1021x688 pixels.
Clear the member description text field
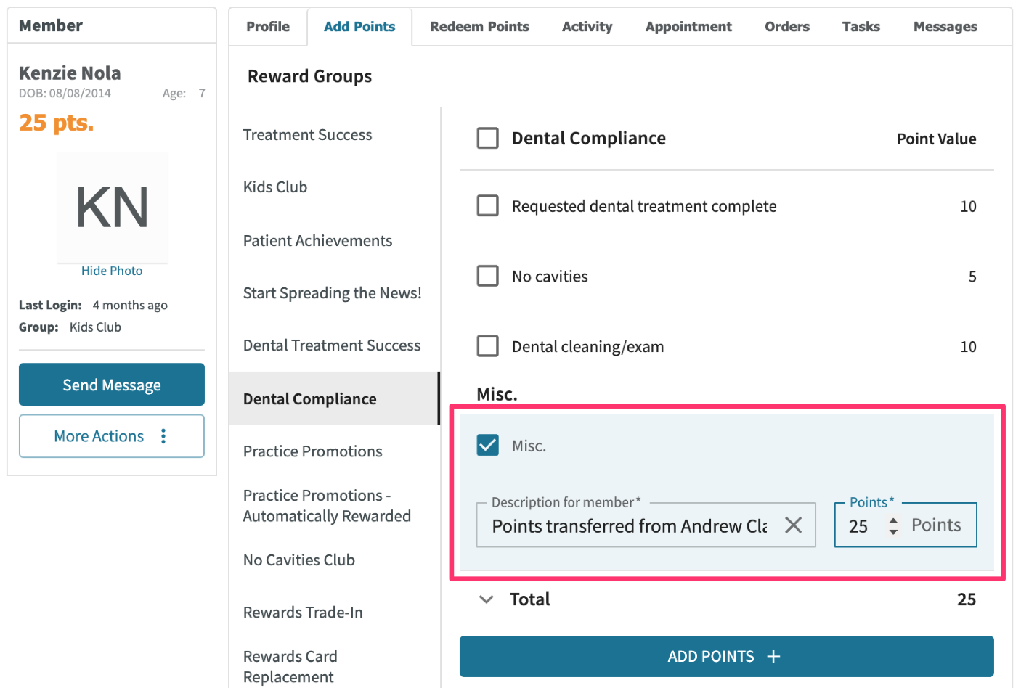pos(793,525)
